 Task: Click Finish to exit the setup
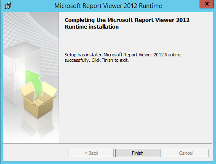click(x=138, y=153)
